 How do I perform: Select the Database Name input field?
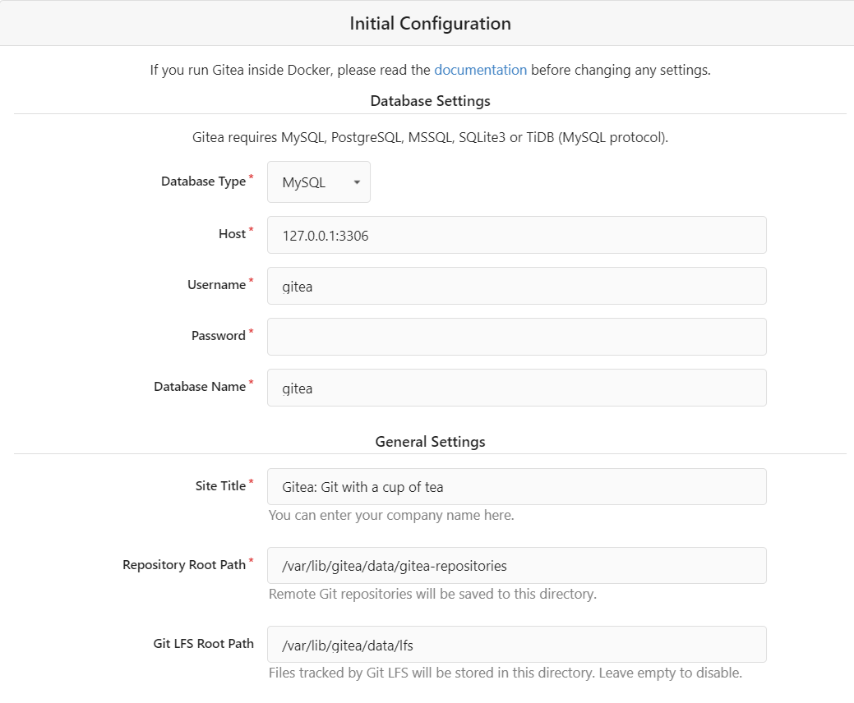coord(516,388)
